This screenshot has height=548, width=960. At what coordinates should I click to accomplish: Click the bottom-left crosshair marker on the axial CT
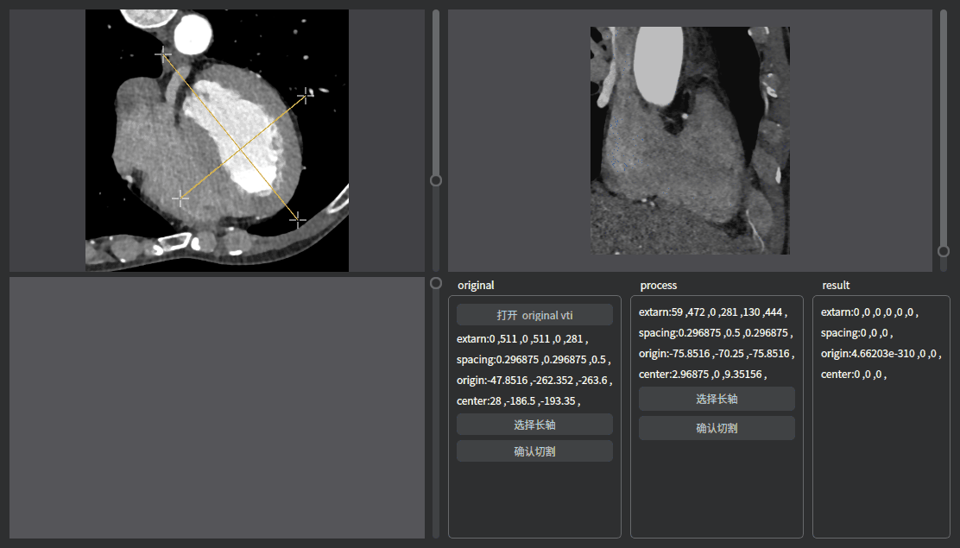tap(180, 198)
